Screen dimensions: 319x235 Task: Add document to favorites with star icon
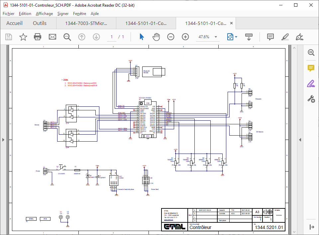click(x=23, y=37)
